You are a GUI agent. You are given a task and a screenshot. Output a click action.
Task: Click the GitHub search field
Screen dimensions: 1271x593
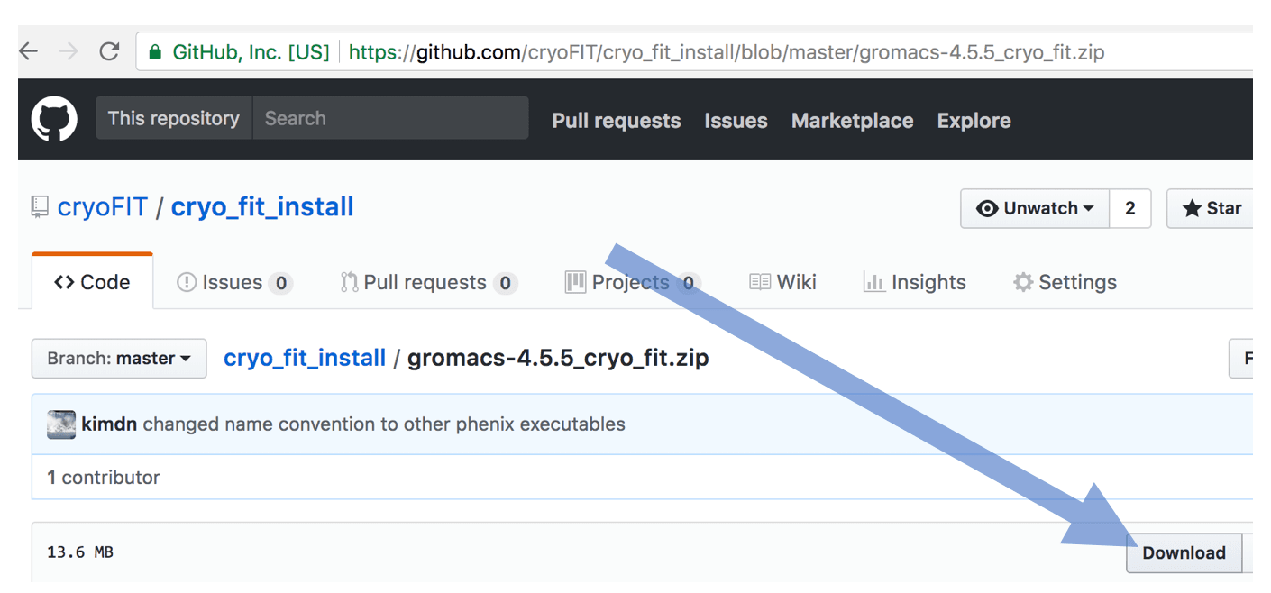coord(389,118)
